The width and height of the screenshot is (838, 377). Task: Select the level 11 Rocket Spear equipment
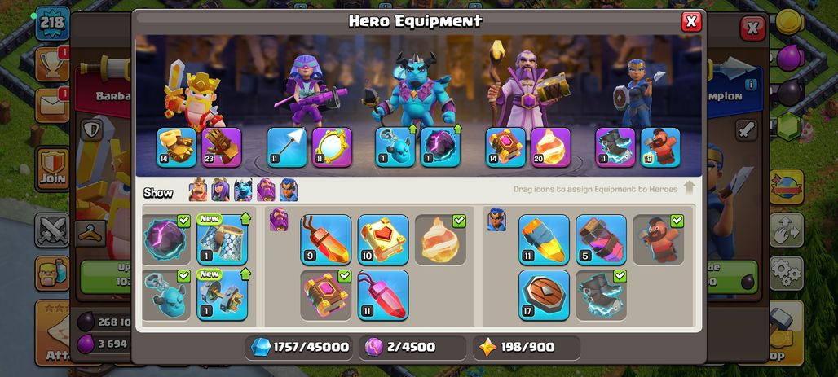(544, 239)
